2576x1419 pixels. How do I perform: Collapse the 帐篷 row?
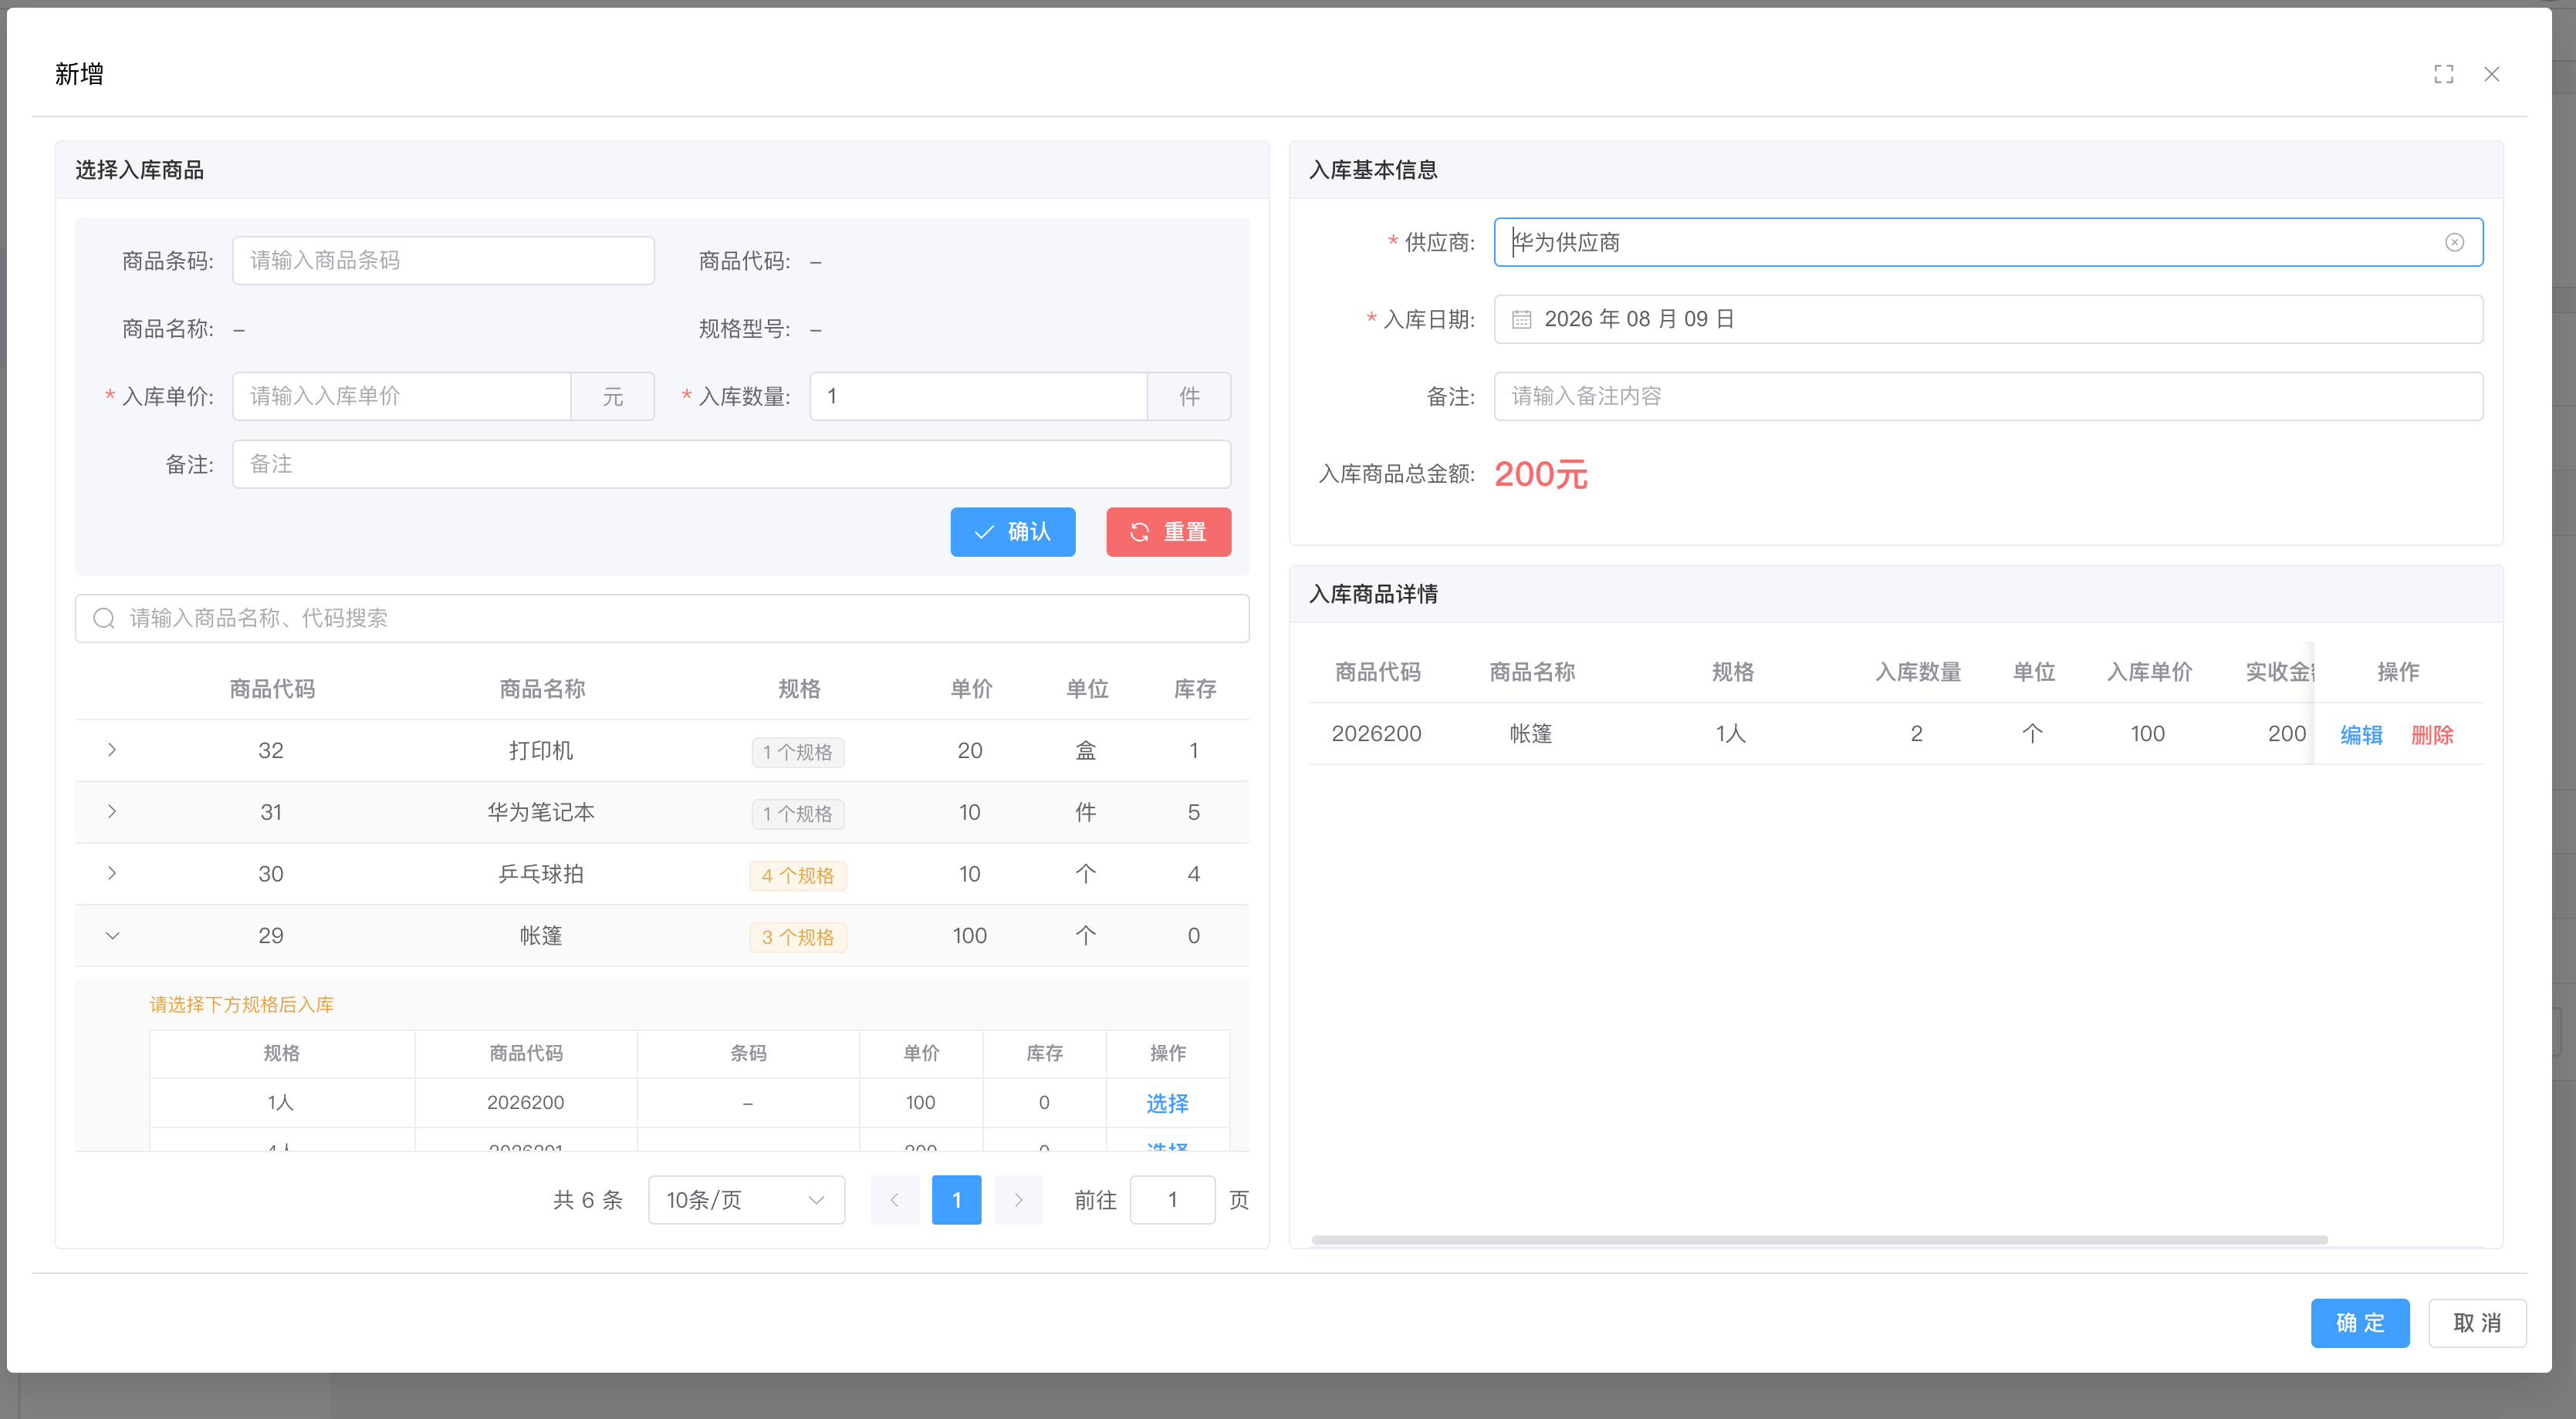point(112,936)
